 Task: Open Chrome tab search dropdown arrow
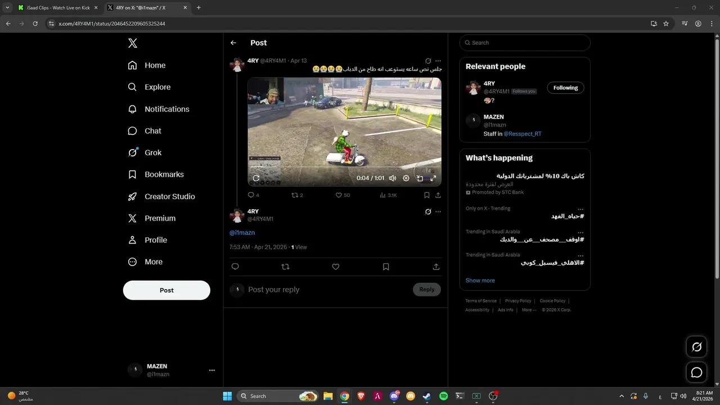(7, 8)
